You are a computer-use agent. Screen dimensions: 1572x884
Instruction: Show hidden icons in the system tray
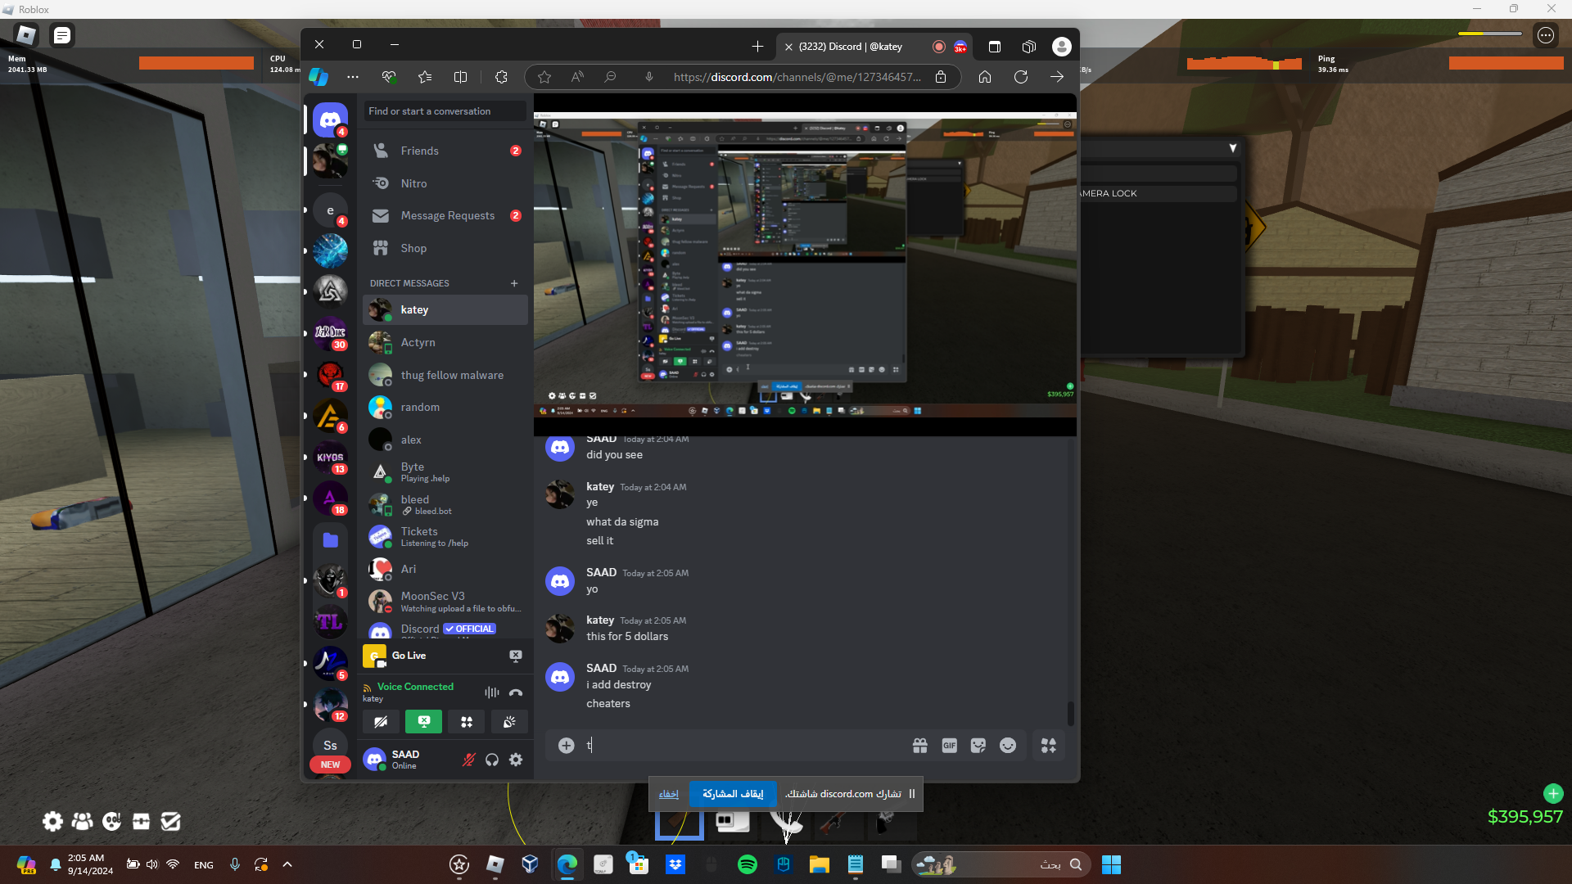point(287,864)
